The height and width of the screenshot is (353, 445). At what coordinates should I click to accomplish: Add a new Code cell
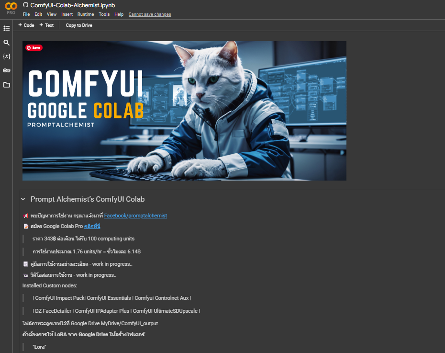(26, 25)
